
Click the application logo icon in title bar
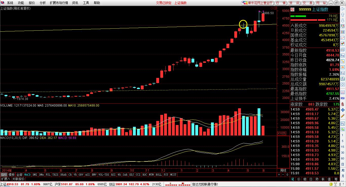[x=2, y=3]
